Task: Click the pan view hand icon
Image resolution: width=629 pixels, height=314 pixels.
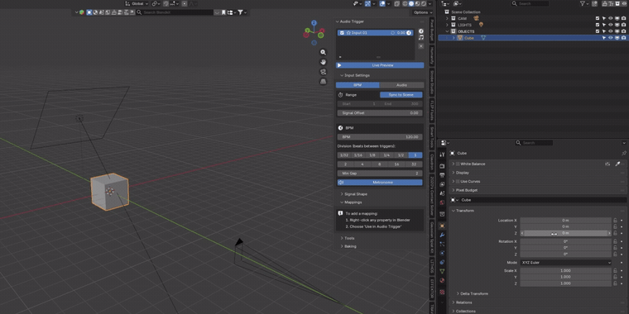Action: pos(323,62)
